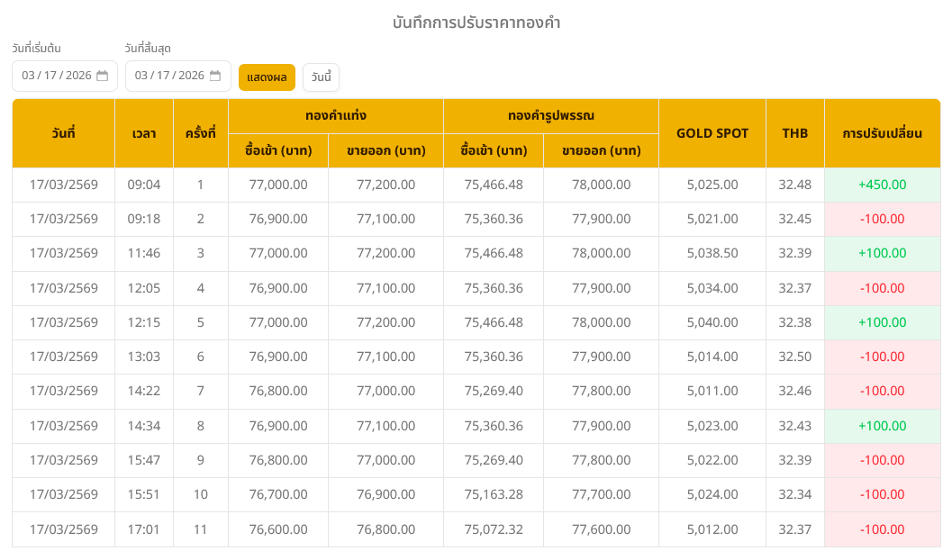Click the 09:04 time cell

point(144,185)
